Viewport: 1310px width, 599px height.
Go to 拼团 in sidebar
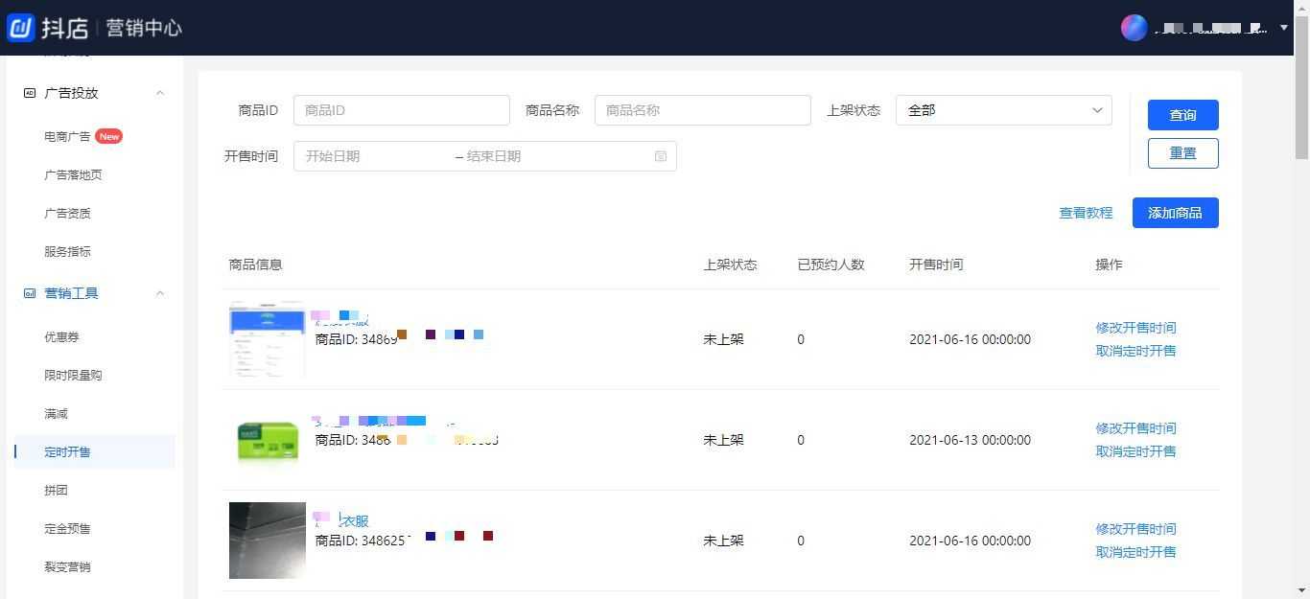56,491
